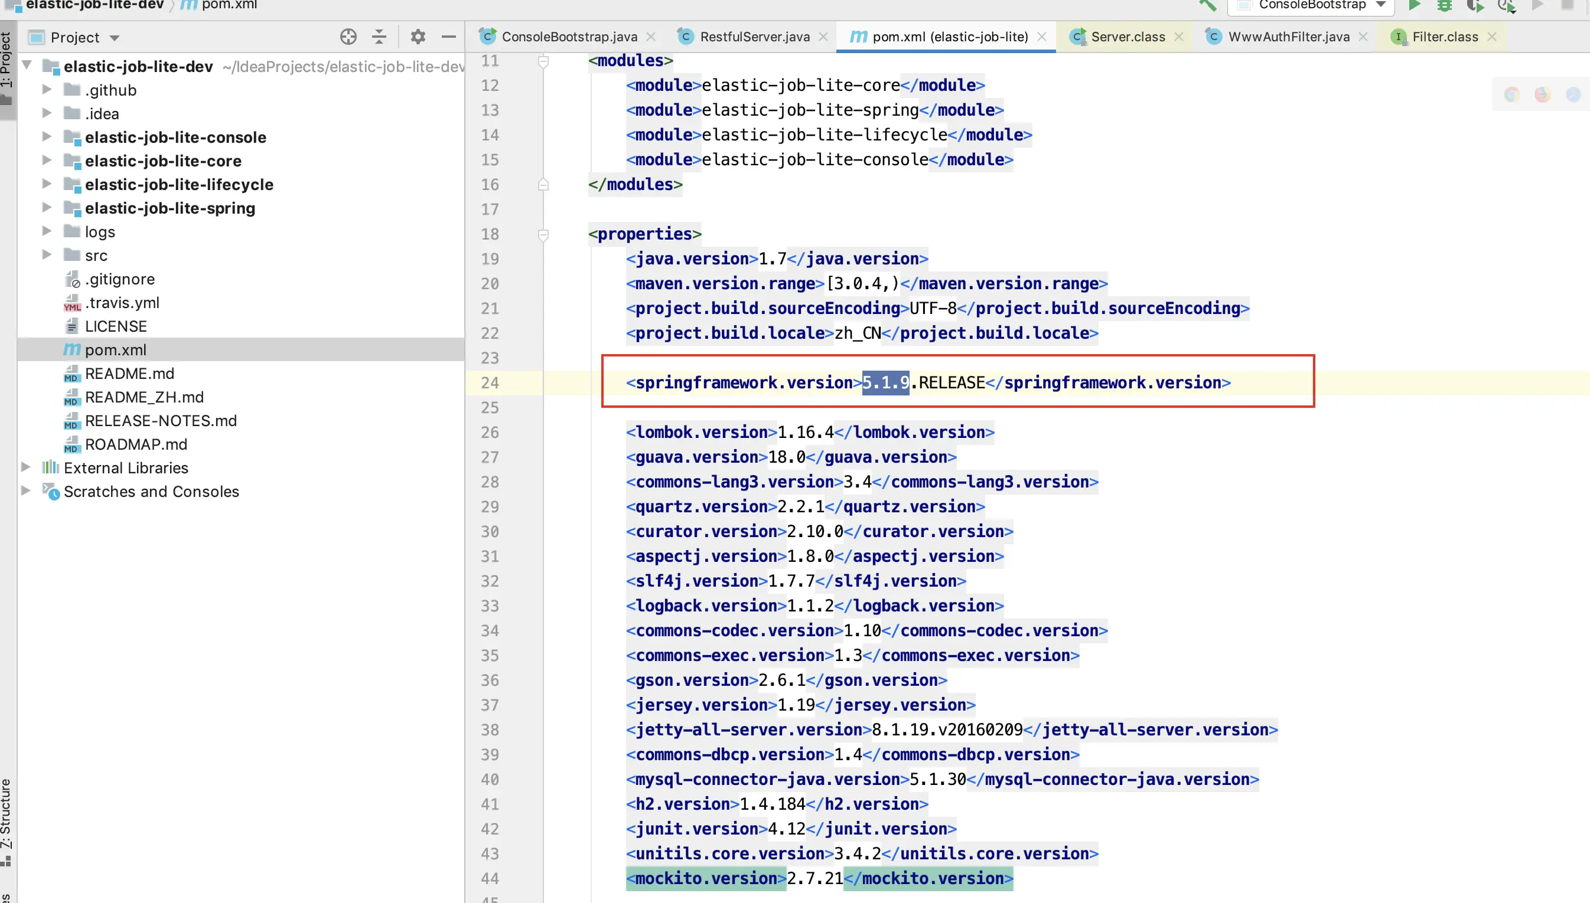
Task: Click the locate file crosshair icon
Action: (348, 37)
